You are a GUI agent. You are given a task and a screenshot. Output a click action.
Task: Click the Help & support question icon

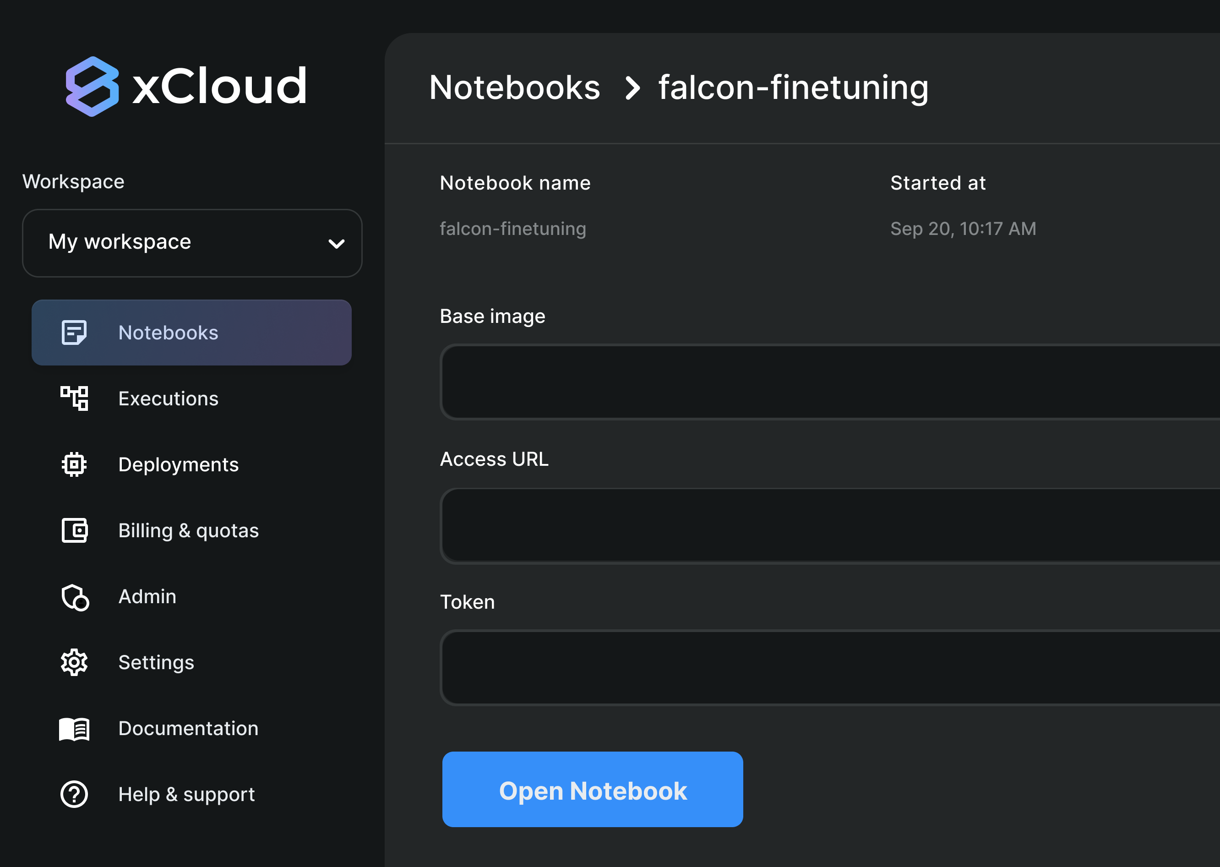click(x=74, y=794)
